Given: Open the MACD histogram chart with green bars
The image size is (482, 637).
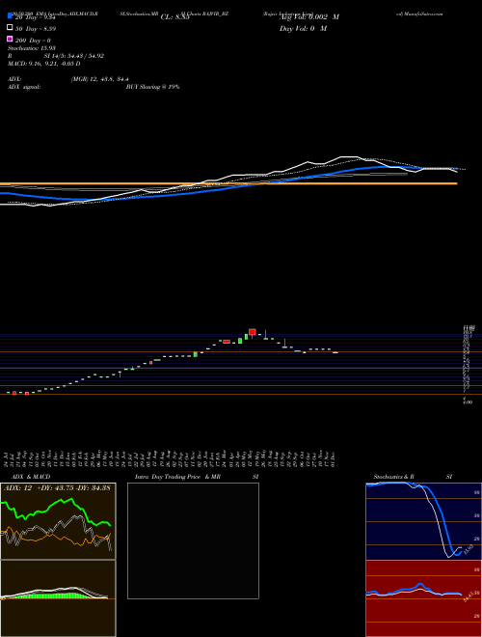Looking at the screenshot, I should (x=58, y=598).
